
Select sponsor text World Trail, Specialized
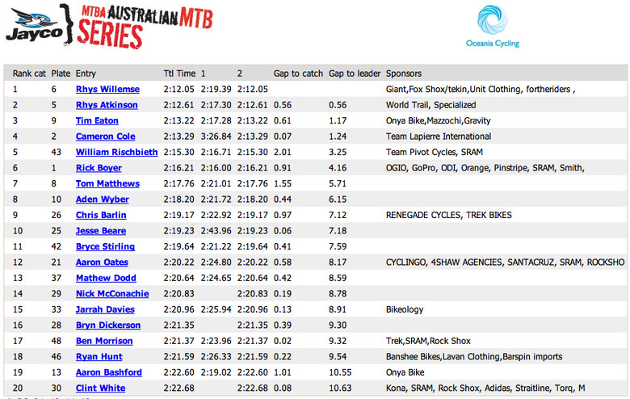(430, 105)
